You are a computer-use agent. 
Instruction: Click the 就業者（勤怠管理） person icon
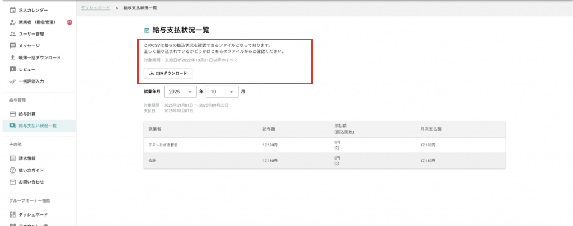pyautogui.click(x=12, y=22)
